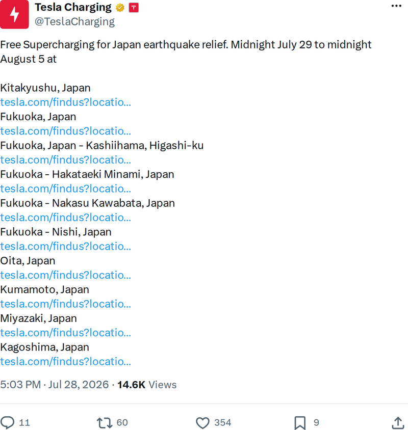408x430 pixels.
Task: Bookmark the tweet with the bookmark icon
Action: [300, 423]
